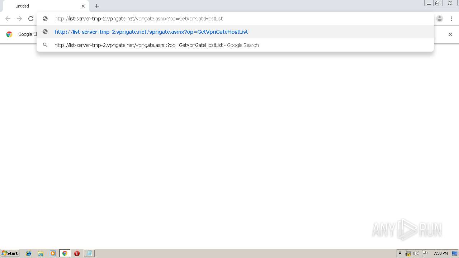Viewport: 459px width, 258px height.
Task: Open the Windows Start menu
Action: [10, 253]
